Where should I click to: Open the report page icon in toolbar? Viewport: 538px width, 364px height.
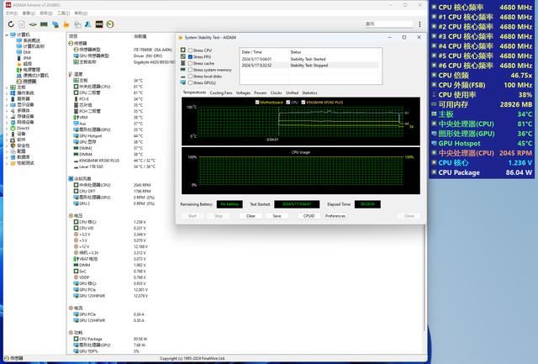click(x=22, y=24)
